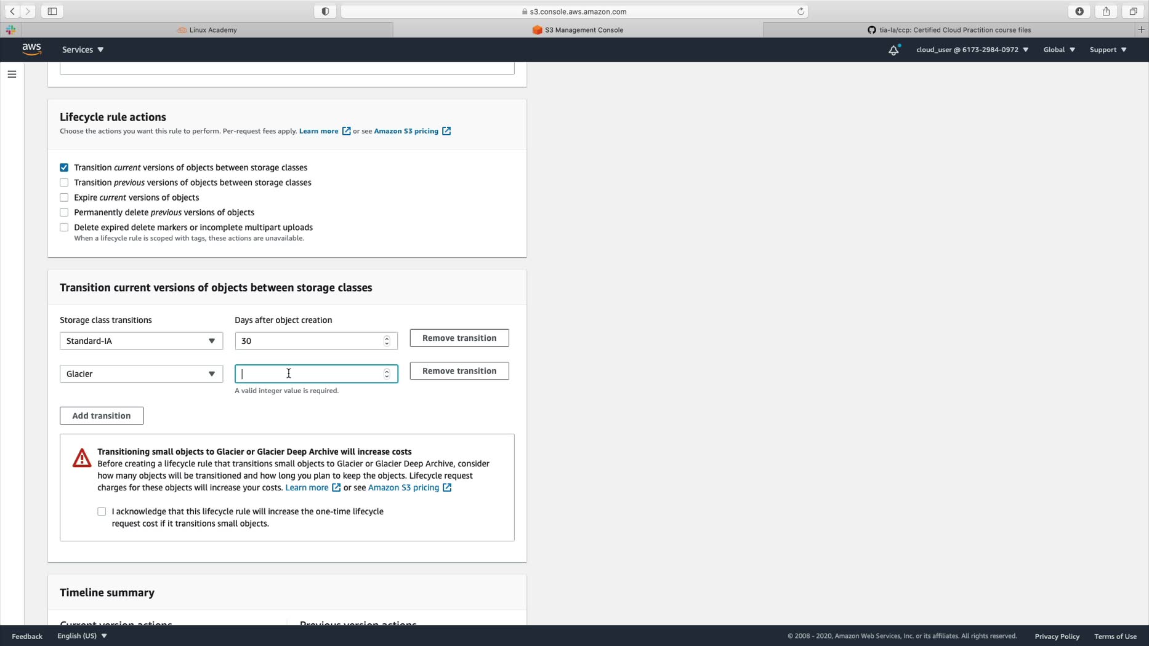Open the Support dropdown menu
The width and height of the screenshot is (1149, 646).
coord(1108,50)
